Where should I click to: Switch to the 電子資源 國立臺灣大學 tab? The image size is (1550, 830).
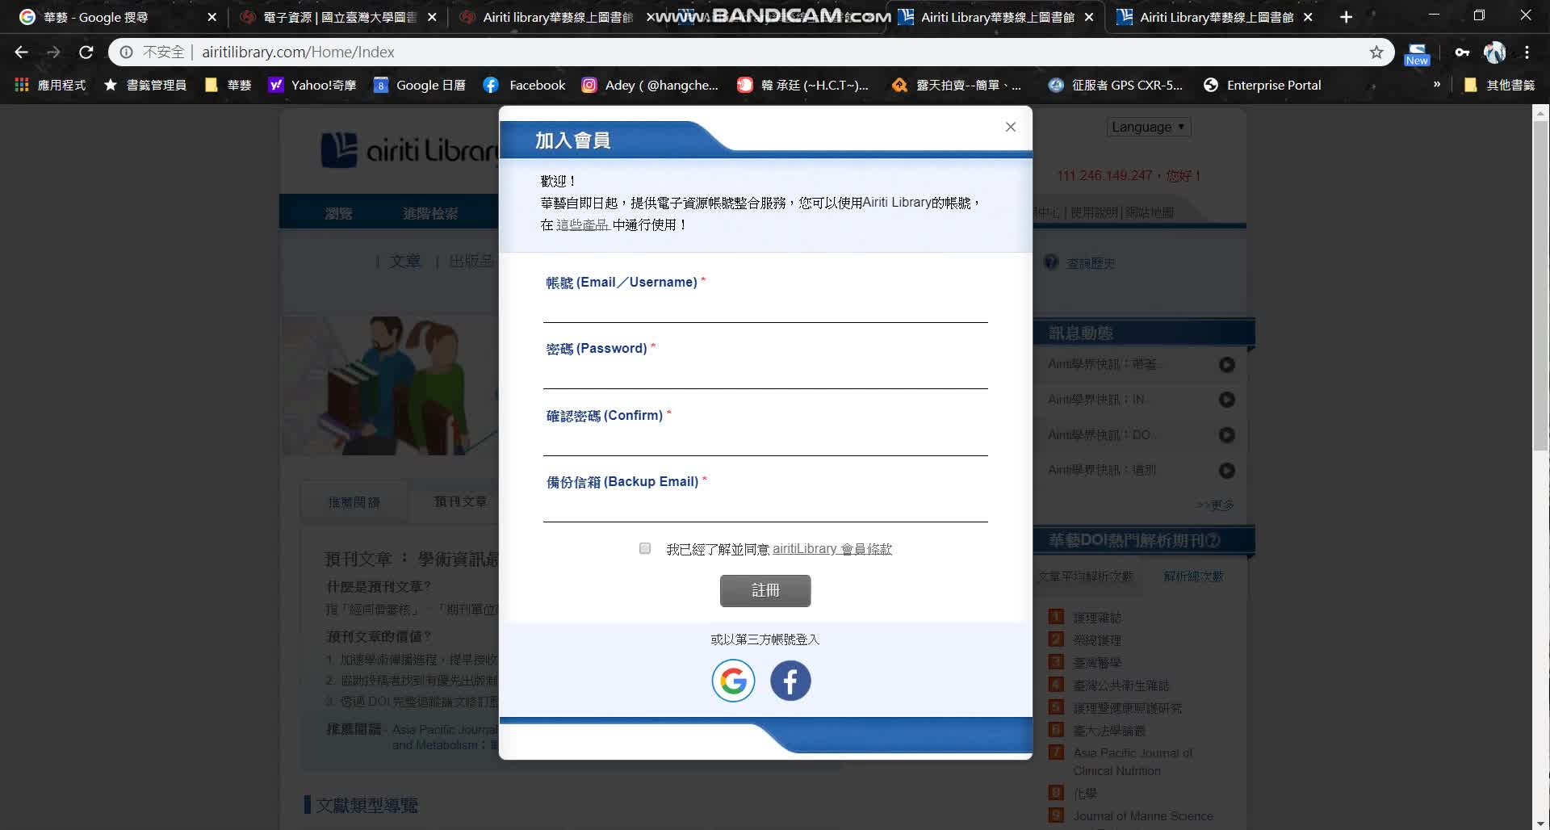(339, 17)
